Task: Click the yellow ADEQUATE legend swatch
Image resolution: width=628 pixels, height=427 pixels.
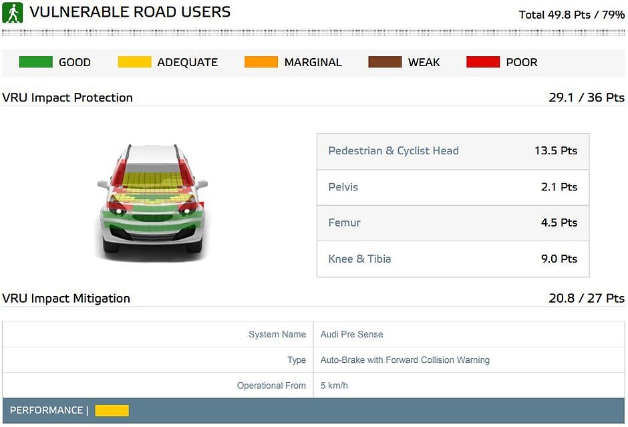Action: (134, 62)
